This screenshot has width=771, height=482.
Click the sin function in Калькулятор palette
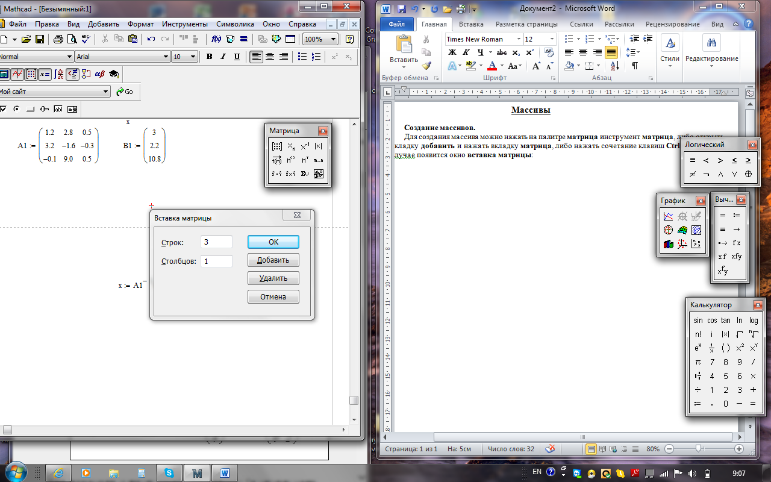coord(698,321)
